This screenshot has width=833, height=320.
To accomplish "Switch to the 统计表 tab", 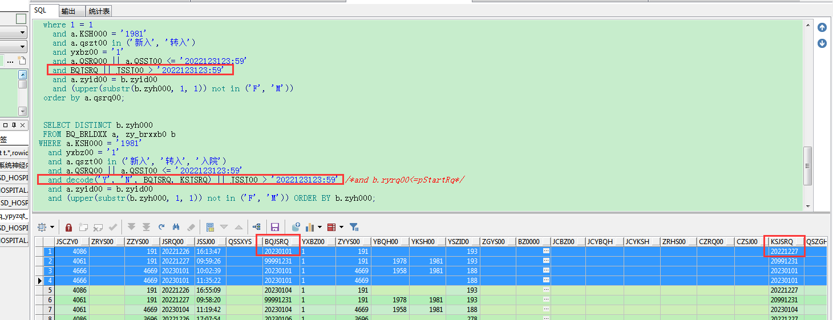I will 100,11.
